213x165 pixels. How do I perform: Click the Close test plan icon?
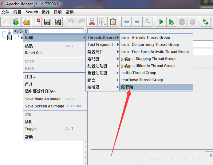(x=37, y=22)
